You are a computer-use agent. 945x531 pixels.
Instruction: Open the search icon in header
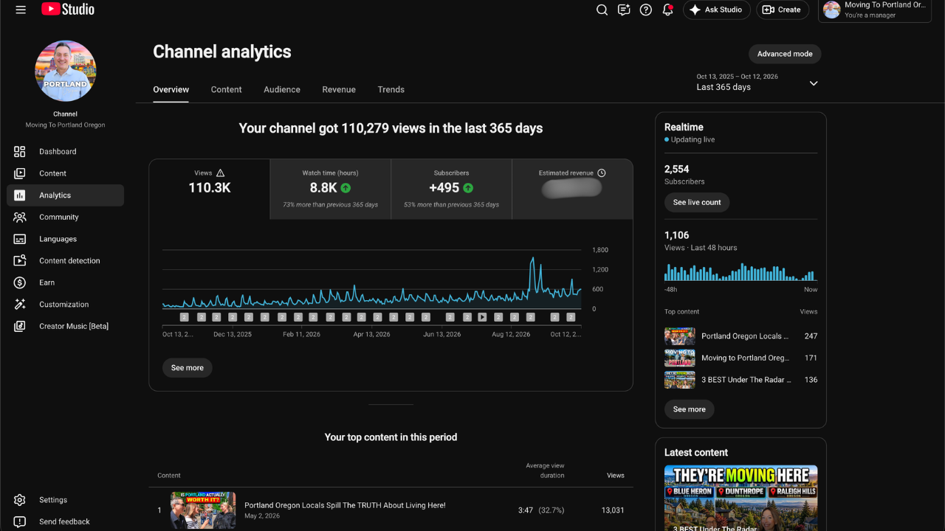click(602, 10)
